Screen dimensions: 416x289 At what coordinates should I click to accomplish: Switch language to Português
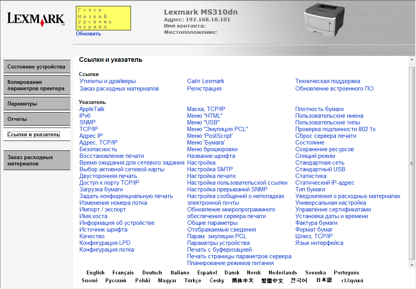tap(346, 272)
